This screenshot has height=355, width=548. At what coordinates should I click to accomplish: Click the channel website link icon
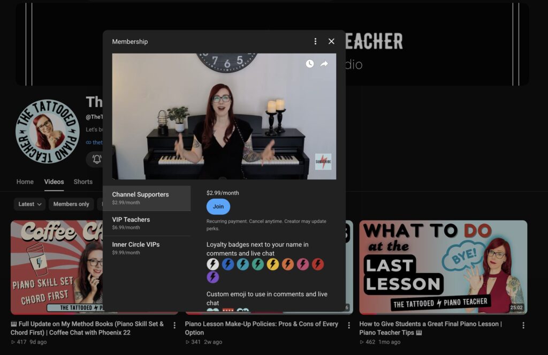coord(88,142)
